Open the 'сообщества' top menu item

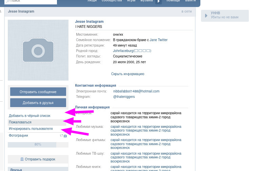pyautogui.click(x=112, y=1)
